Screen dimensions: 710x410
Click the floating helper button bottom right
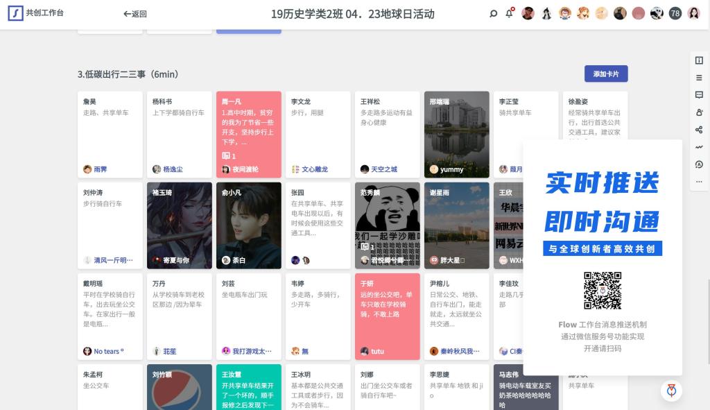point(670,391)
